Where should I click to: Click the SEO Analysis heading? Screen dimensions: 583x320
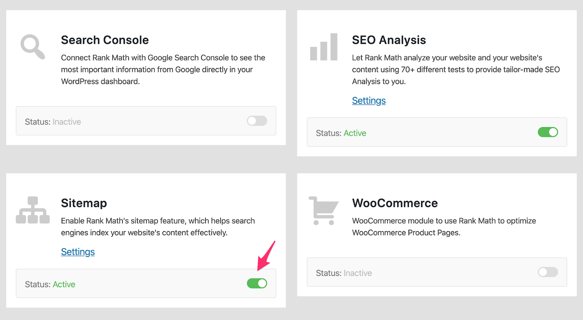click(389, 40)
